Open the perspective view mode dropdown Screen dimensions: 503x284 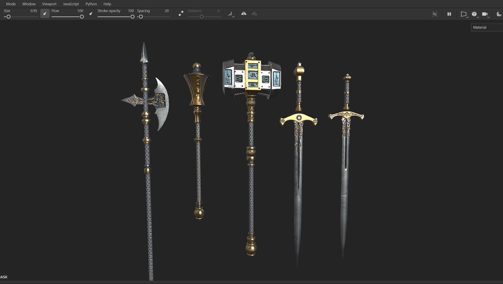click(x=464, y=14)
